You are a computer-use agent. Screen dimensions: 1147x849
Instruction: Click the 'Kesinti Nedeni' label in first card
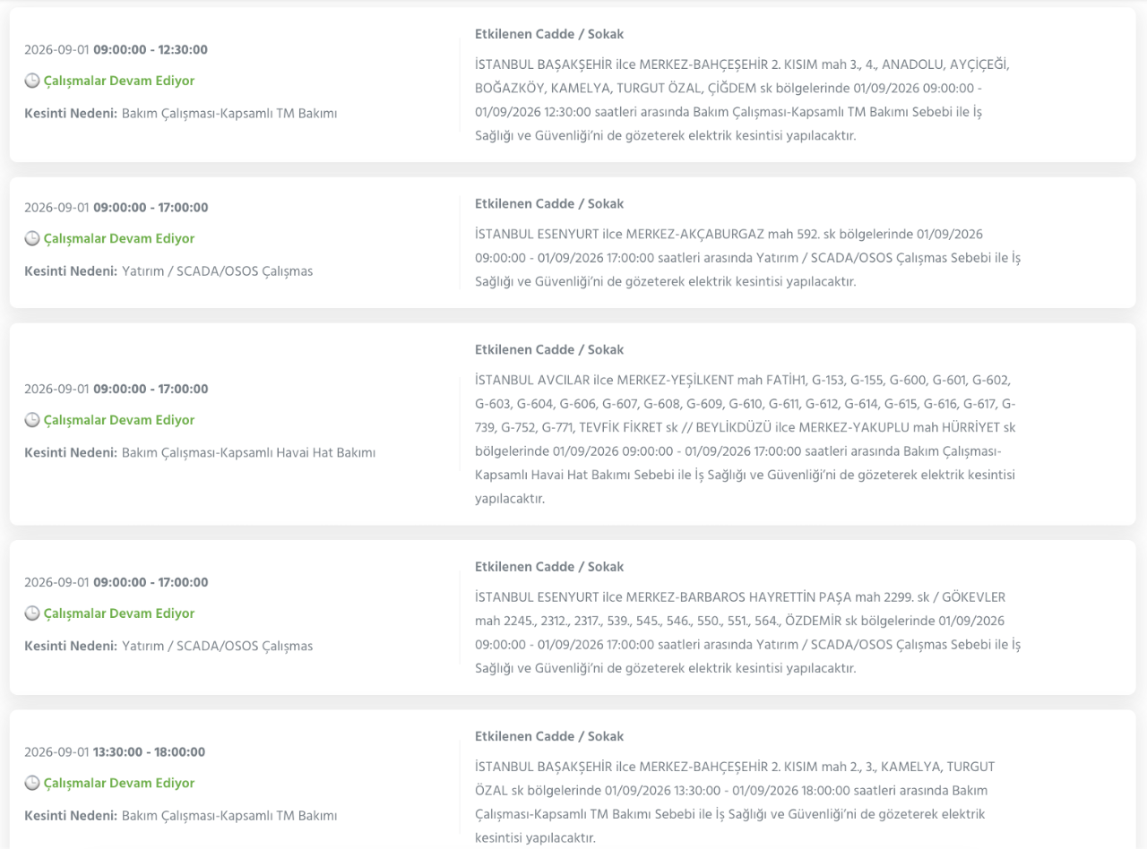point(71,114)
